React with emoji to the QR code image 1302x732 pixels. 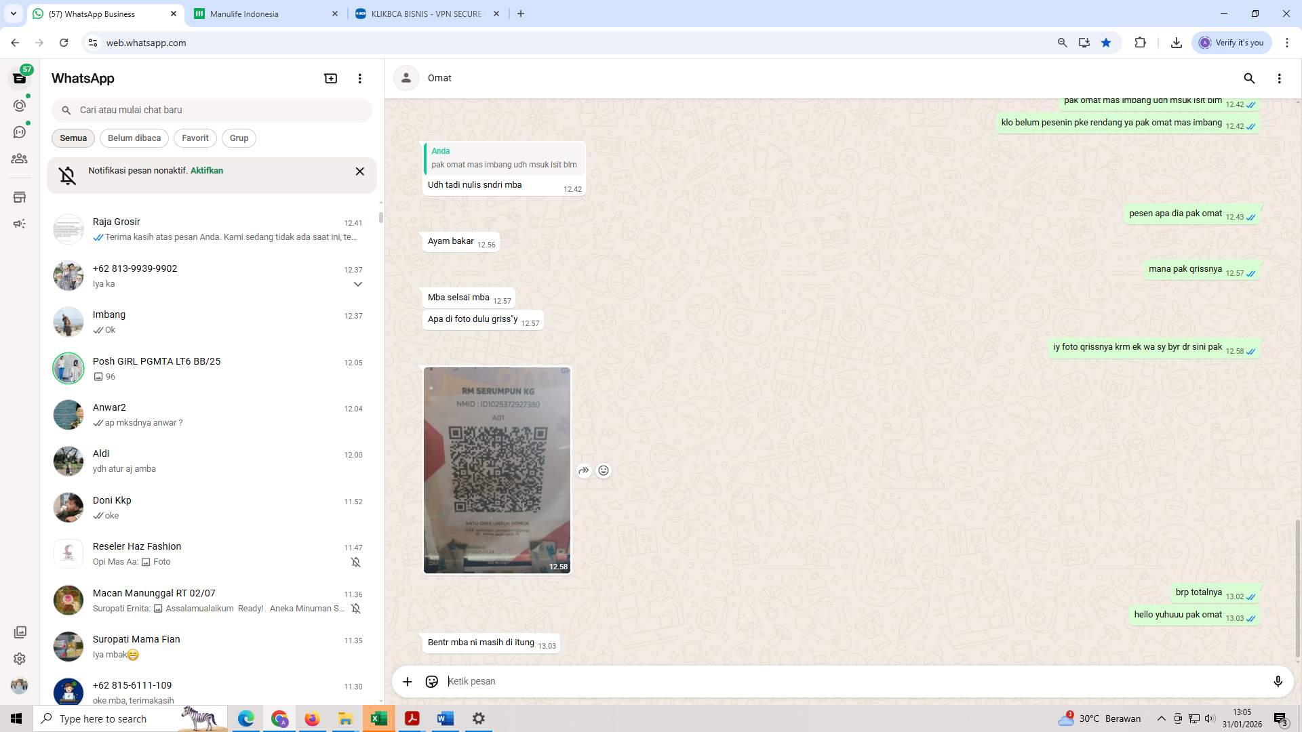pyautogui.click(x=603, y=470)
